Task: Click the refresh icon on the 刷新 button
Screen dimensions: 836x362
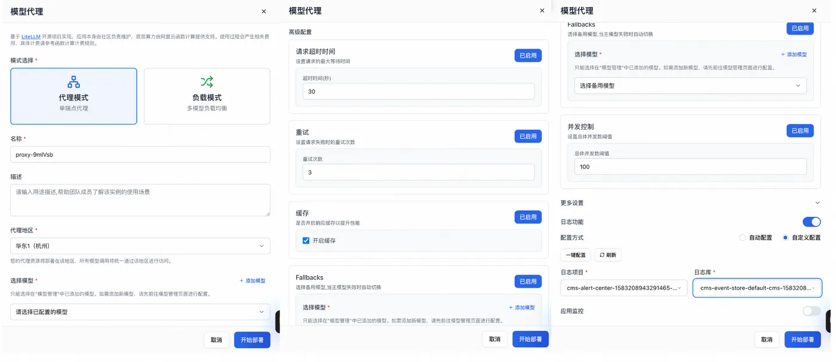Action: coord(602,255)
